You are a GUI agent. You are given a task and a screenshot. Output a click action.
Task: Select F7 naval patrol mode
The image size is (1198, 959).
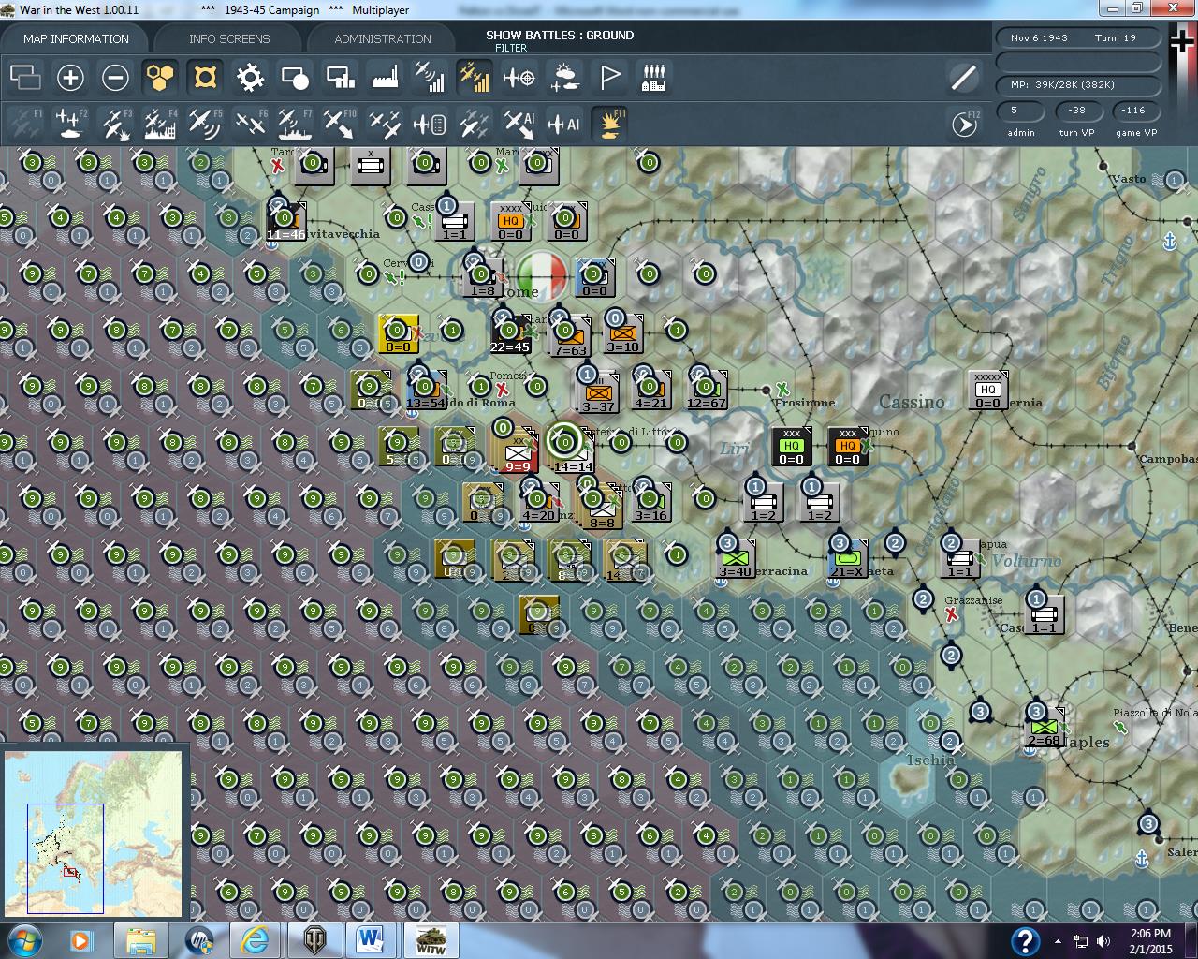(295, 124)
